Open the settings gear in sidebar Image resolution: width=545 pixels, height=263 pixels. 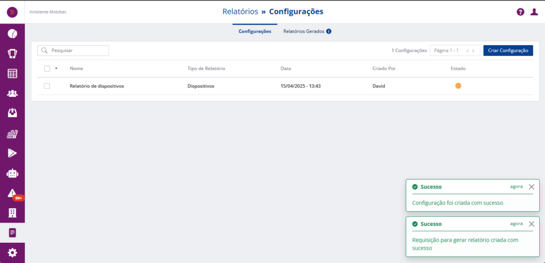(x=12, y=252)
